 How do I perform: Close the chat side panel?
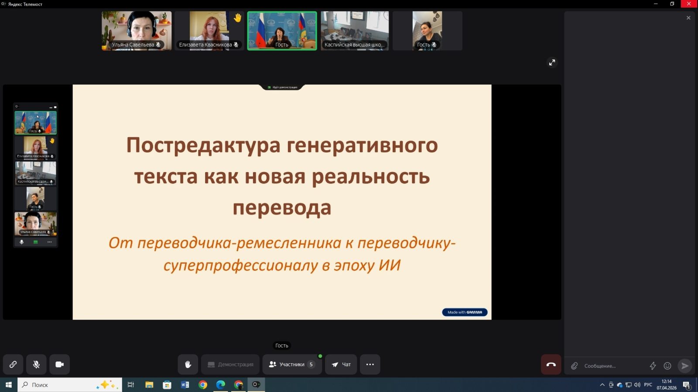click(688, 18)
